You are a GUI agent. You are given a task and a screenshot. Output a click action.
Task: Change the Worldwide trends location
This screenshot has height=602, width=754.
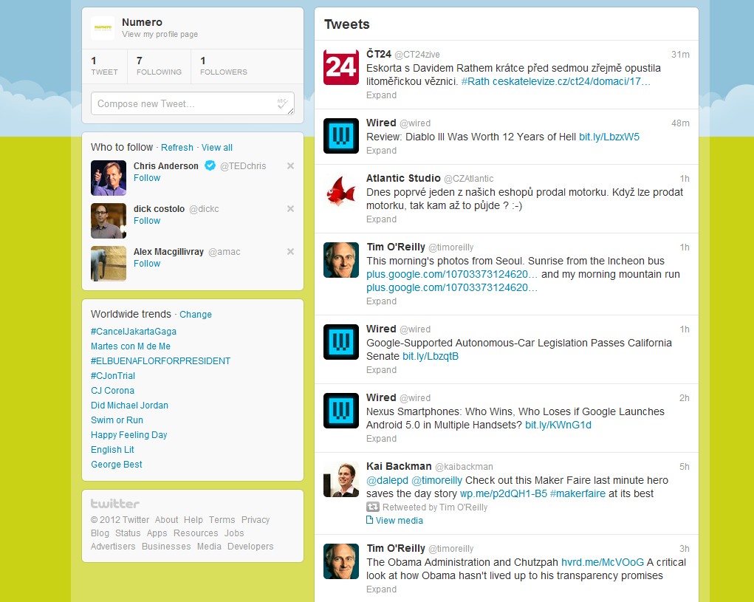click(196, 315)
